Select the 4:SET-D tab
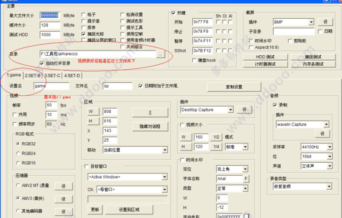The width and height of the screenshot is (342, 218). pyautogui.click(x=72, y=76)
